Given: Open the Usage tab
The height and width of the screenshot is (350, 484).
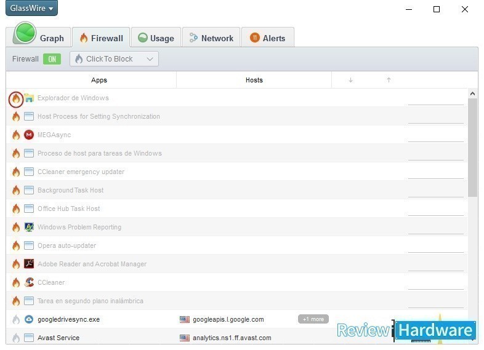Looking at the screenshot, I should click(x=156, y=38).
